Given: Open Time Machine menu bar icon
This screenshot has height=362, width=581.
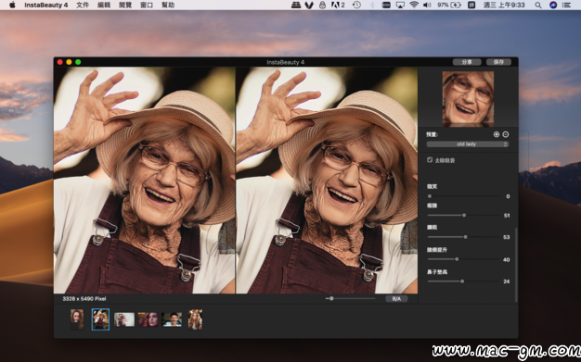Looking at the screenshot, I should pyautogui.click(x=356, y=5).
